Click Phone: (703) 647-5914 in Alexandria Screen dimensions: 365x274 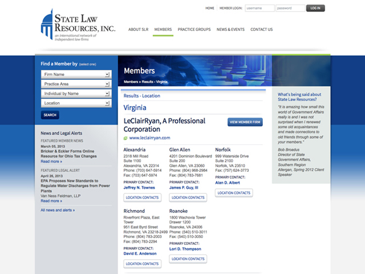[143, 170]
